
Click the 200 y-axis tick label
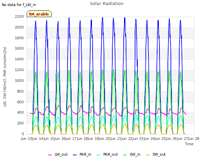pos(20,123)
